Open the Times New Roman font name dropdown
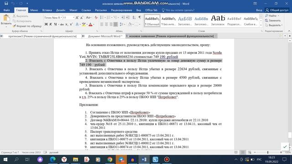This screenshot has height=164, width=292. 61,18
